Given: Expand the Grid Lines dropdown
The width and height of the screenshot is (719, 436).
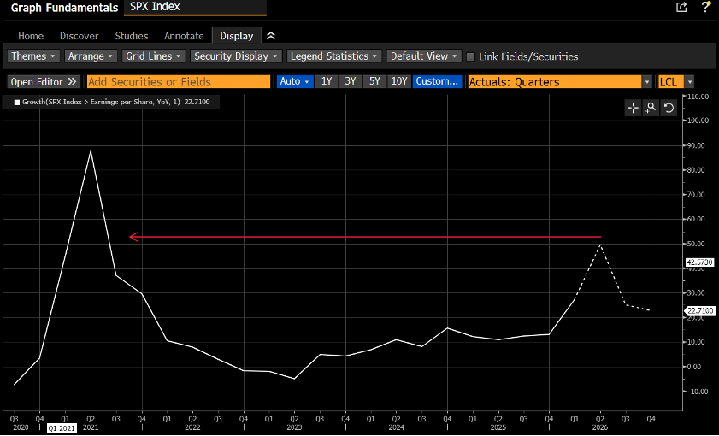Looking at the screenshot, I should point(154,56).
